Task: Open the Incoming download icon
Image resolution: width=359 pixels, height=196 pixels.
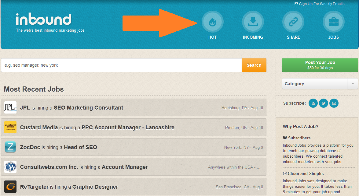Action: pyautogui.click(x=253, y=22)
